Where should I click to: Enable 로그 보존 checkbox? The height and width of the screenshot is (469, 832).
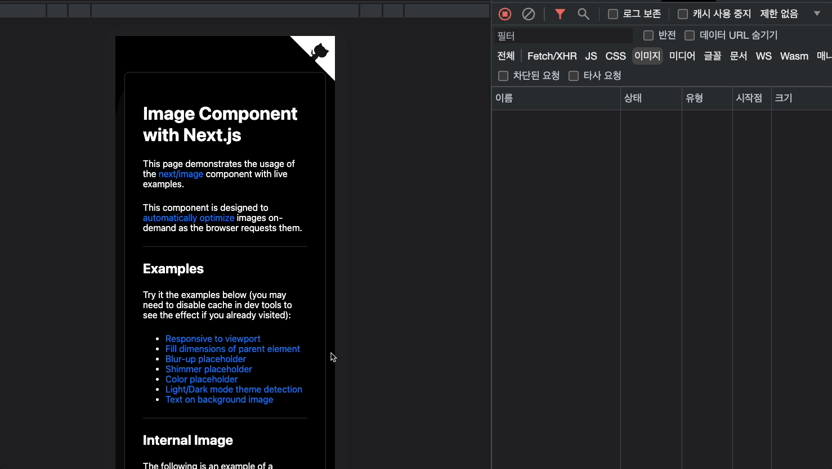[x=613, y=14]
